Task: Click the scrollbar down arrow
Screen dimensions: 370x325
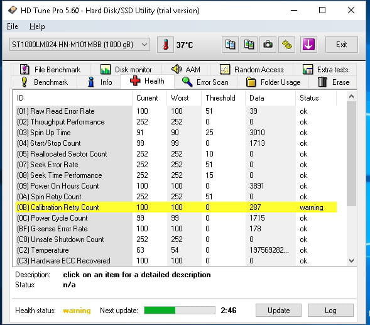Action: pos(351,261)
